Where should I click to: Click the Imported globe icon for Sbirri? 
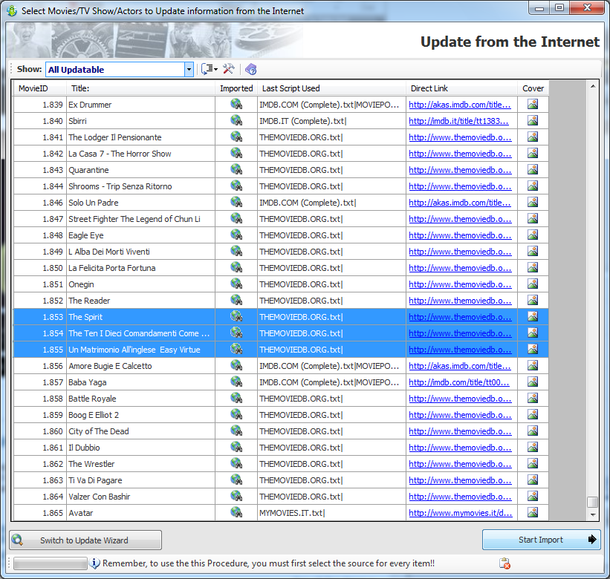click(x=236, y=120)
